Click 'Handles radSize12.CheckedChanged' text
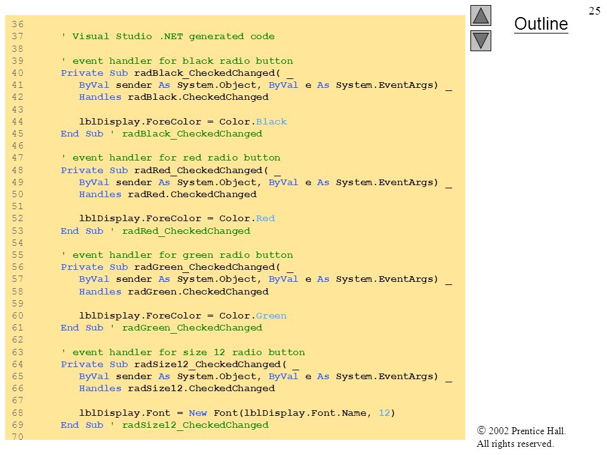Viewport: 607px width, 455px height. pos(177,389)
